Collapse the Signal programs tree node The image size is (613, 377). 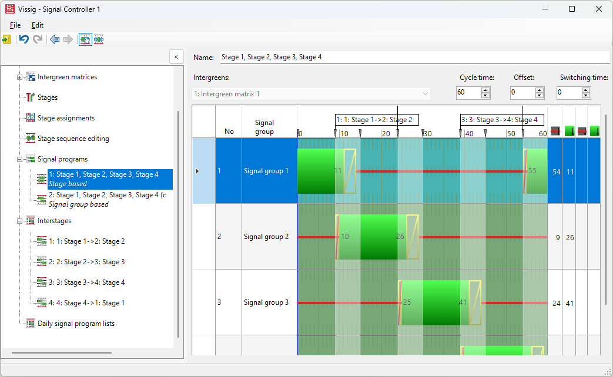tap(20, 159)
